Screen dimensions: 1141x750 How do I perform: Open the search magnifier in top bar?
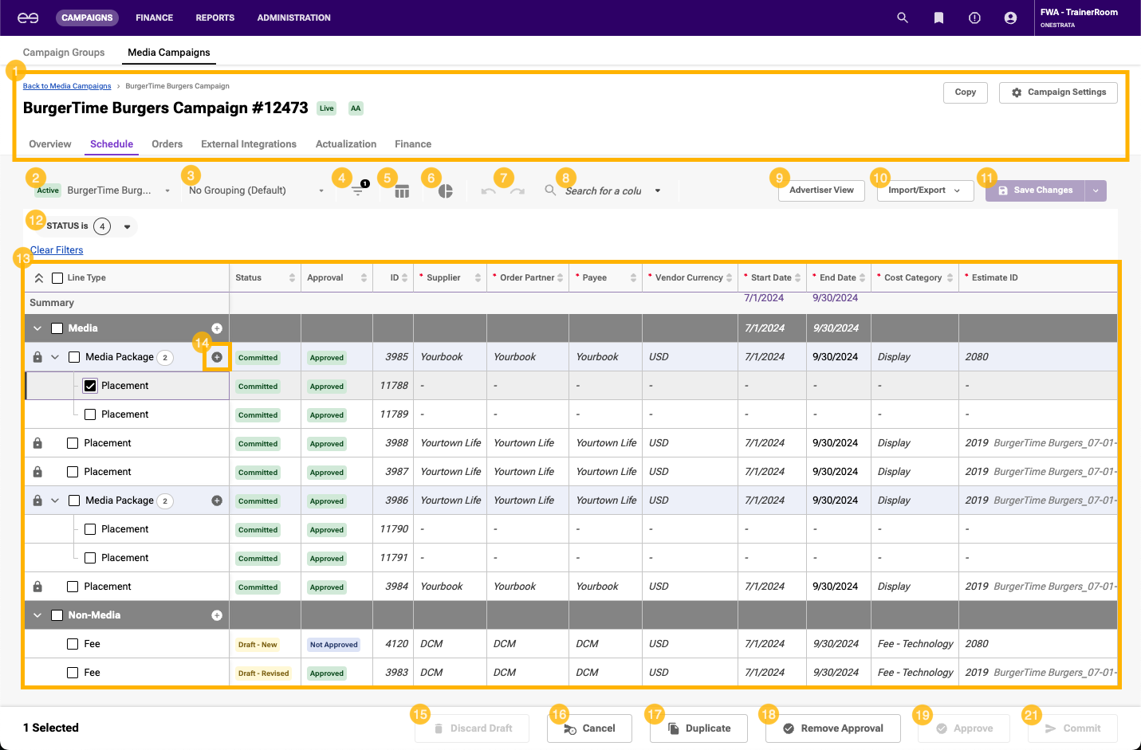point(903,18)
